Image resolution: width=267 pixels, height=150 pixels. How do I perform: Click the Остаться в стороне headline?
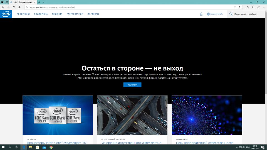coord(132,68)
